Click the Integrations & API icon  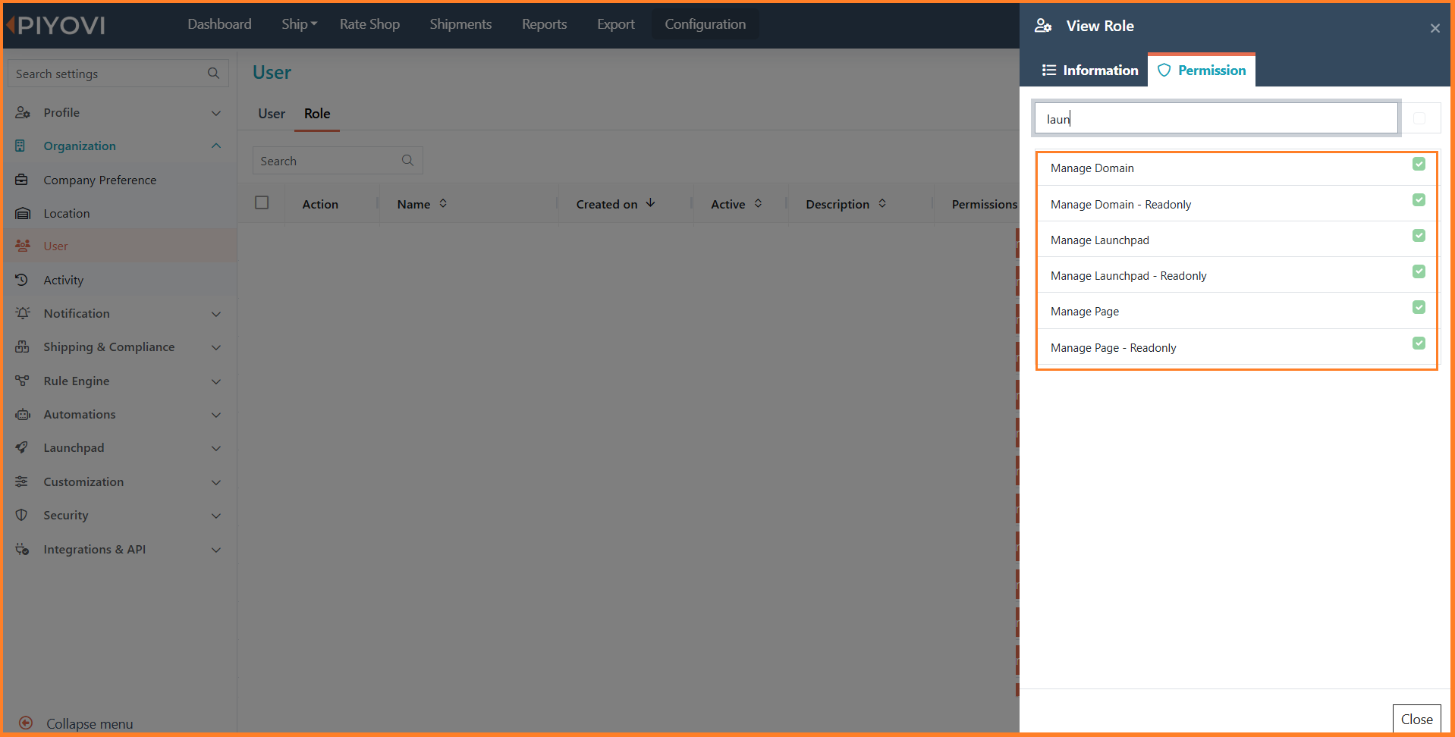[22, 549]
